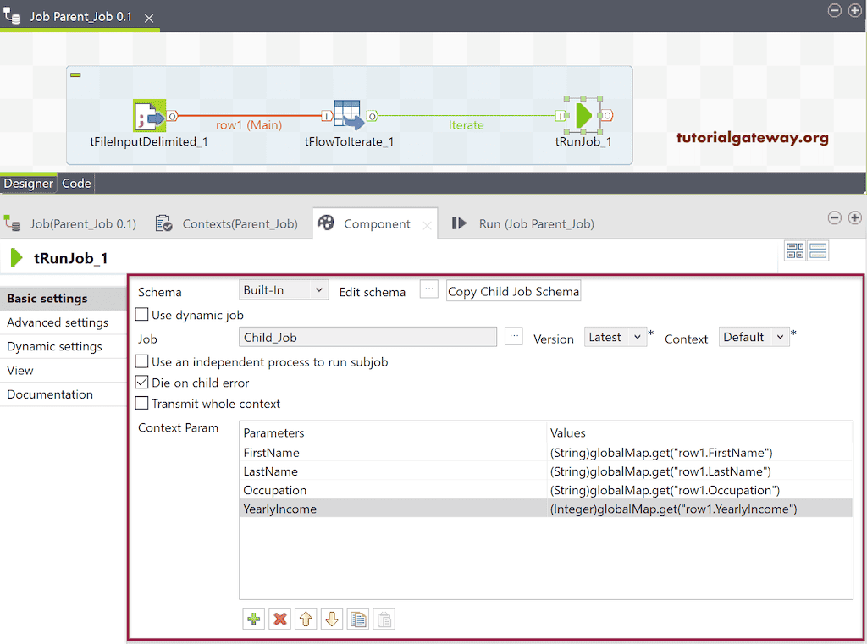Click the tRunJob_1 label on canvas
The height and width of the screenshot is (644, 867).
tap(583, 141)
